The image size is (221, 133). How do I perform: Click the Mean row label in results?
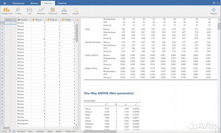(x=87, y=29)
